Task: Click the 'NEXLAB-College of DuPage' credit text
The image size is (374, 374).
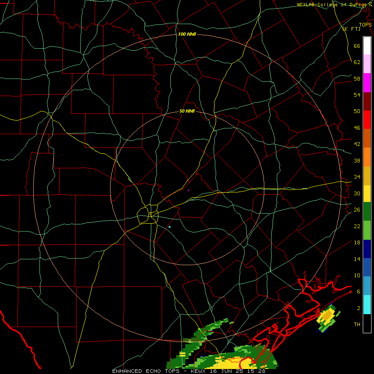Action: [x=332, y=5]
